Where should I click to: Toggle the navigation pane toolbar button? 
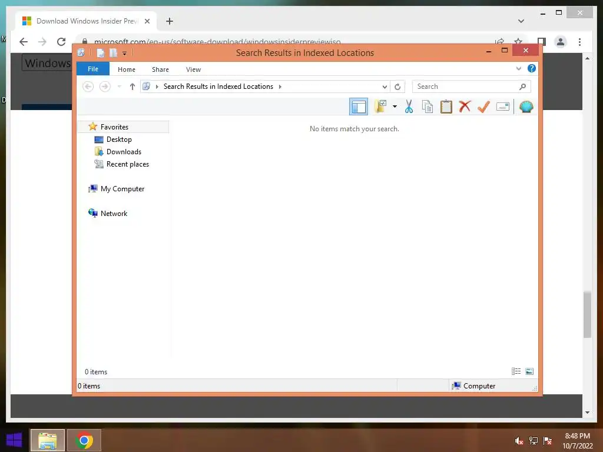[359, 107]
